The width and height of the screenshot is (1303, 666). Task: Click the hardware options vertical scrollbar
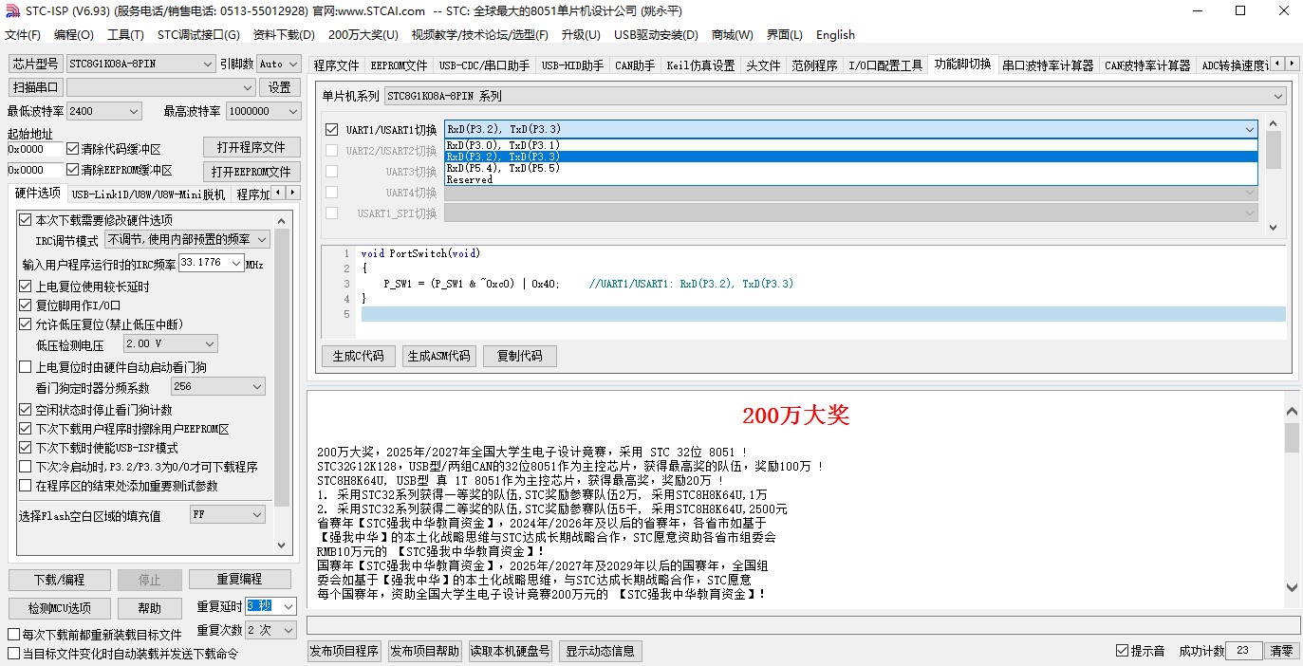[x=283, y=382]
